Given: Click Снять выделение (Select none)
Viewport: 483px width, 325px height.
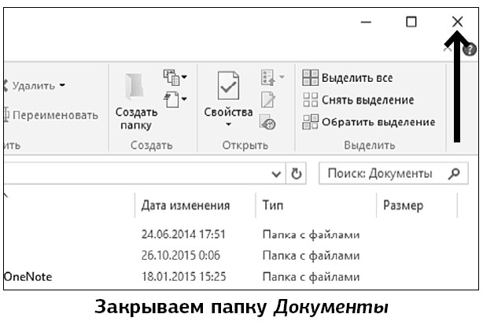Looking at the screenshot, I should click(358, 100).
